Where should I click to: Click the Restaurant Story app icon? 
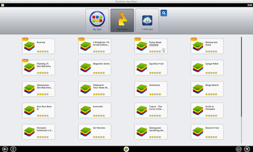(198, 46)
